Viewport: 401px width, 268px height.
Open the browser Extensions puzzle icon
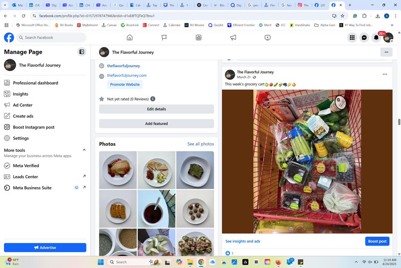(x=365, y=16)
